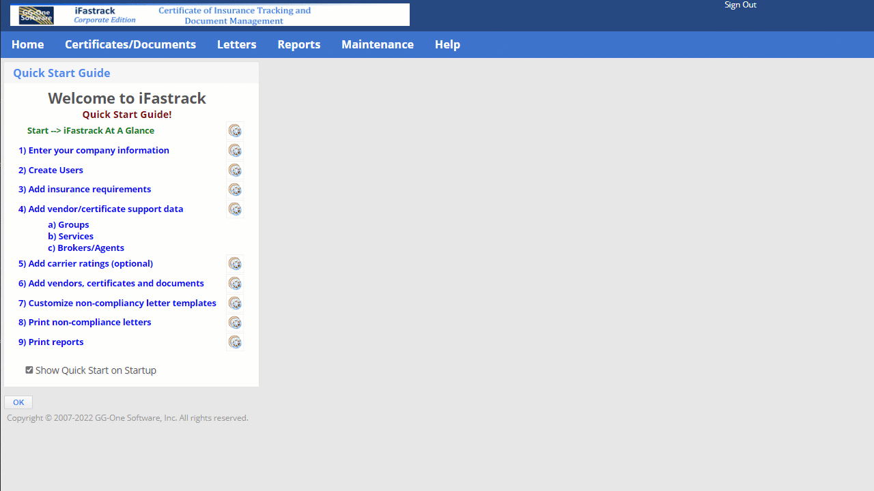This screenshot has width=874, height=491.
Task: Click the icon next to Print reports
Action: (235, 342)
